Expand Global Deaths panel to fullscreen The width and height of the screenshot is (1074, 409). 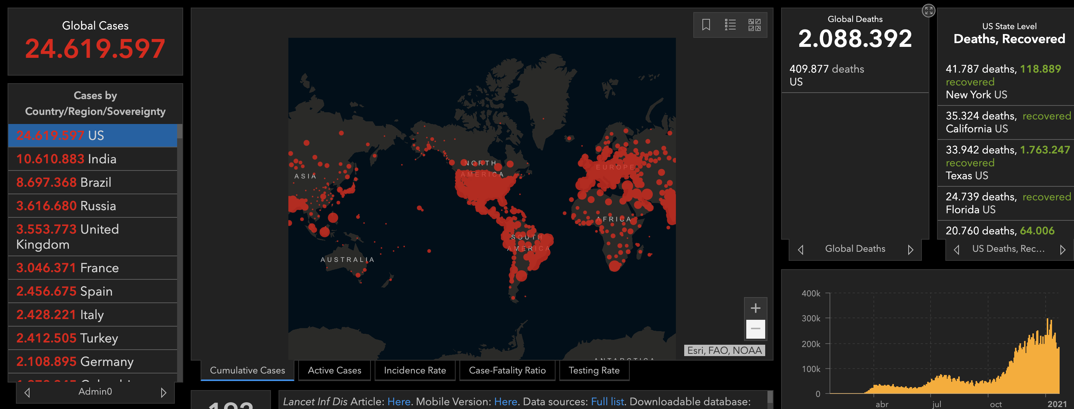[929, 11]
